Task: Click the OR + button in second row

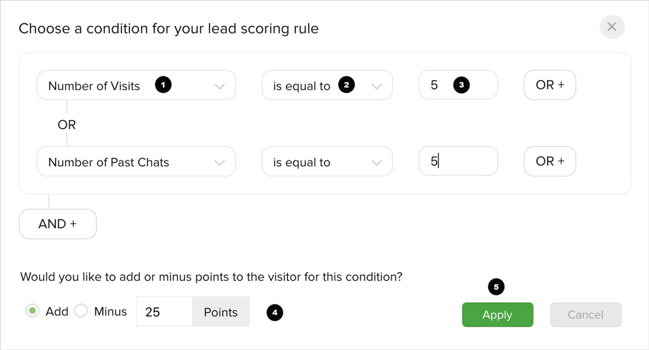Action: 550,162
